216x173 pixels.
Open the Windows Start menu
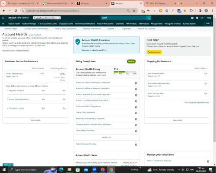pos(4,170)
